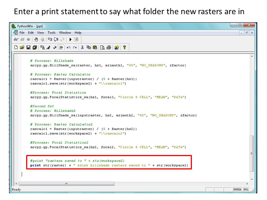Open the Tools menu
This screenshot has height=200, width=267.
click(x=51, y=32)
